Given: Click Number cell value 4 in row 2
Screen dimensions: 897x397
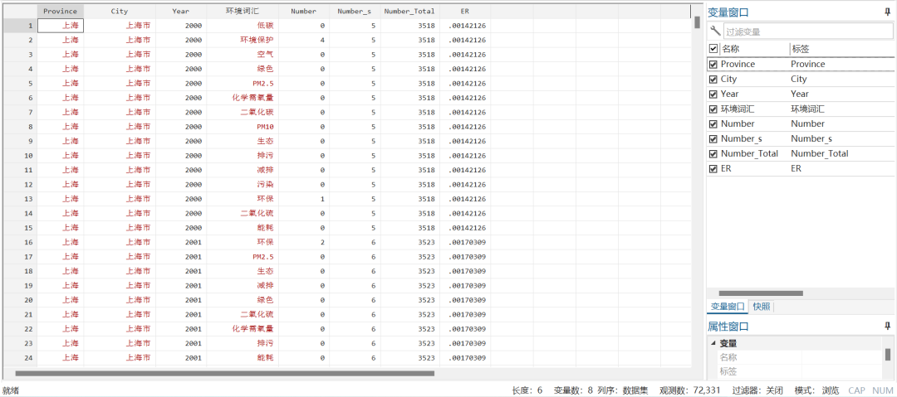Looking at the screenshot, I should [x=304, y=40].
